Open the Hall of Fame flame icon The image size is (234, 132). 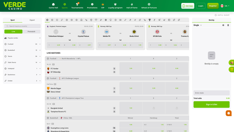click(x=132, y=4)
